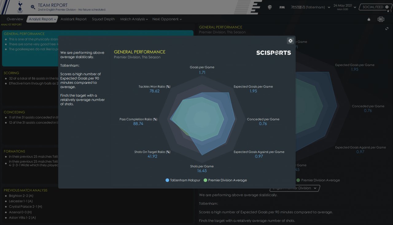This screenshot has height=225, width=393.
Task: Click the FM logo menu
Action: coord(282,7)
